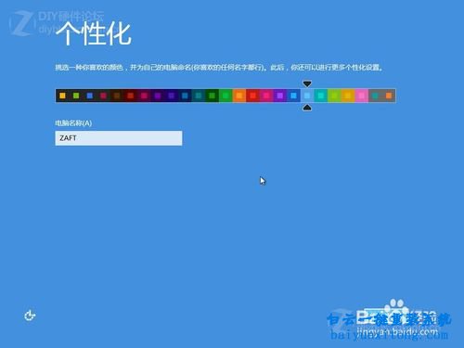464x348 pixels.
Task: Click the upward marker below the selected swatch
Action: point(307,108)
